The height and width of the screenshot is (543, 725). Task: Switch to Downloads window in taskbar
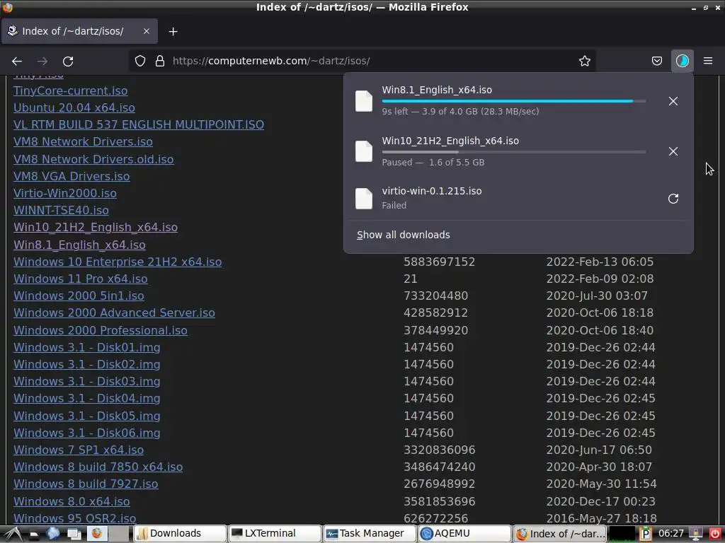point(181,534)
